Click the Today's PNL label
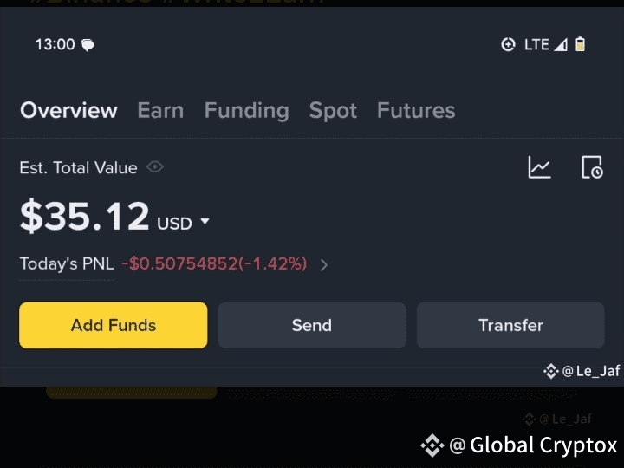 (67, 263)
